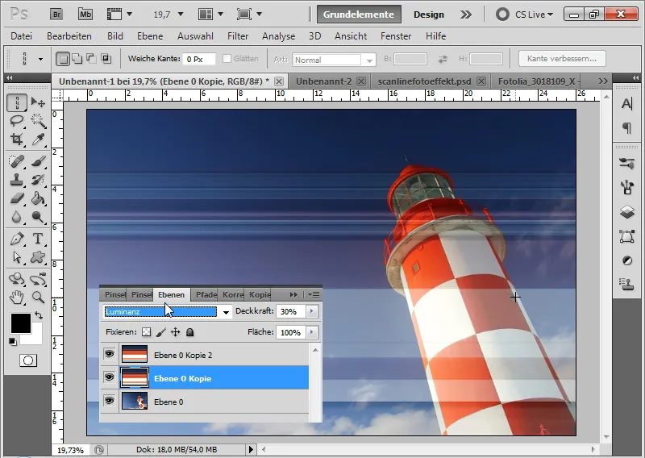Select the Crop tool
This screenshot has height=458, width=645.
tap(16, 139)
